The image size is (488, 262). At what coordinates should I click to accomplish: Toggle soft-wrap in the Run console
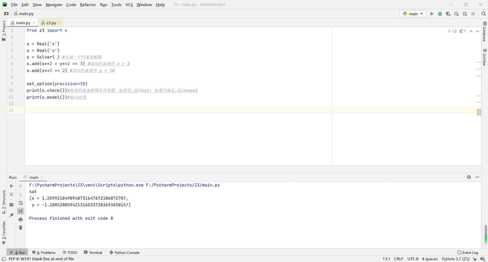pyautogui.click(x=21, y=203)
